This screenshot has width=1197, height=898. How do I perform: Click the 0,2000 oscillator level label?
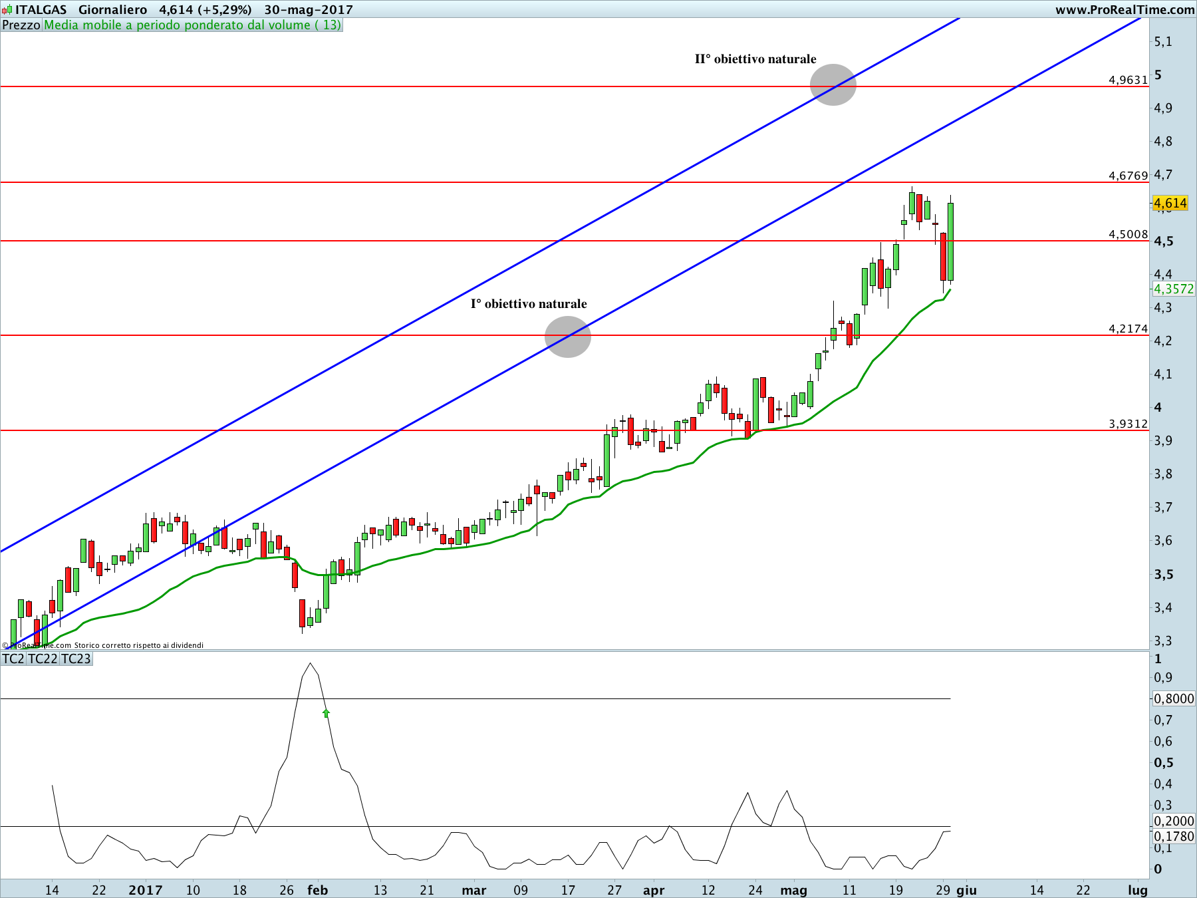tap(1173, 821)
